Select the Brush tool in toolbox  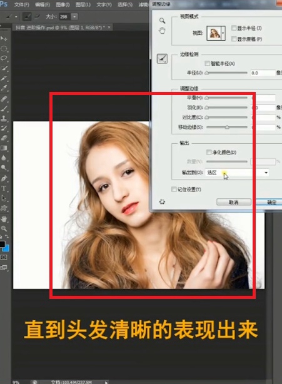pos(4,108)
